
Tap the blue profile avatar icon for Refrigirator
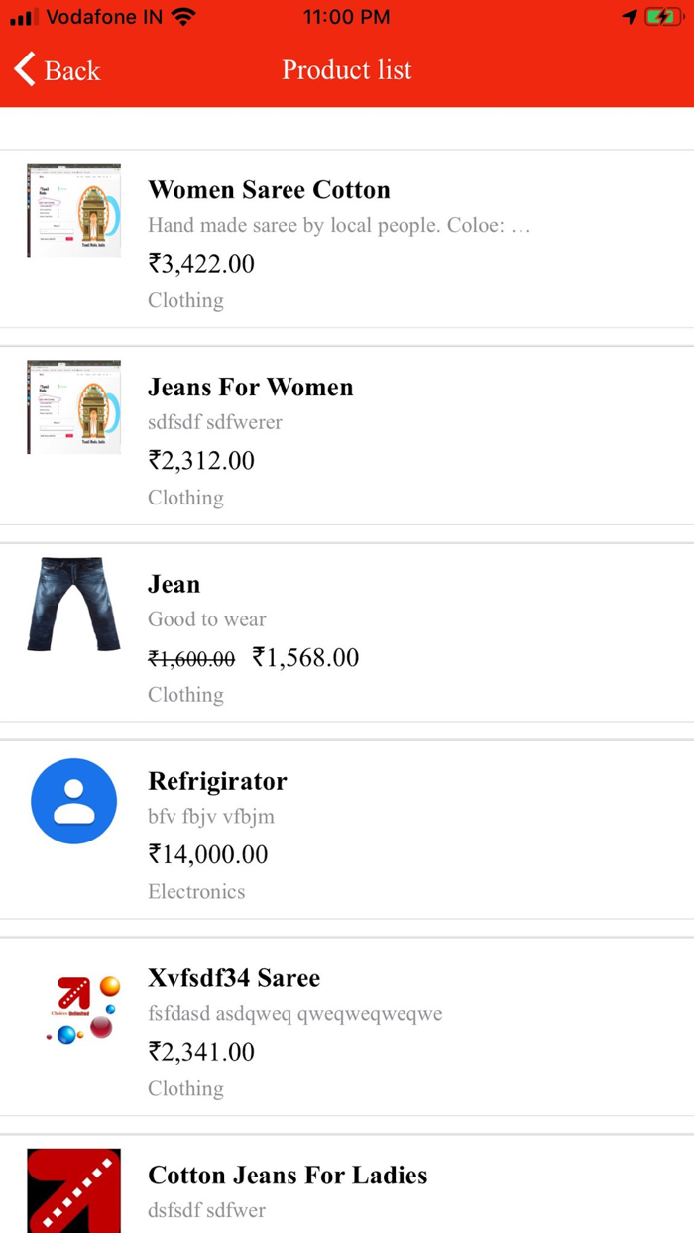(73, 801)
